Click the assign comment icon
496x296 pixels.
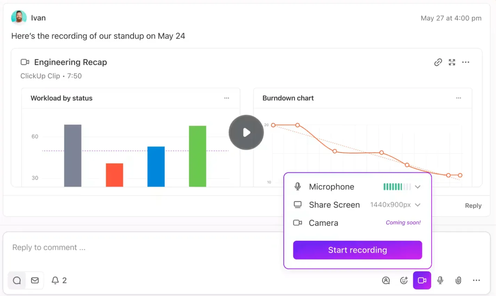click(x=386, y=280)
